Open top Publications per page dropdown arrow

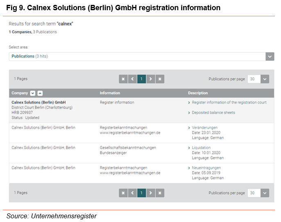point(265,79)
